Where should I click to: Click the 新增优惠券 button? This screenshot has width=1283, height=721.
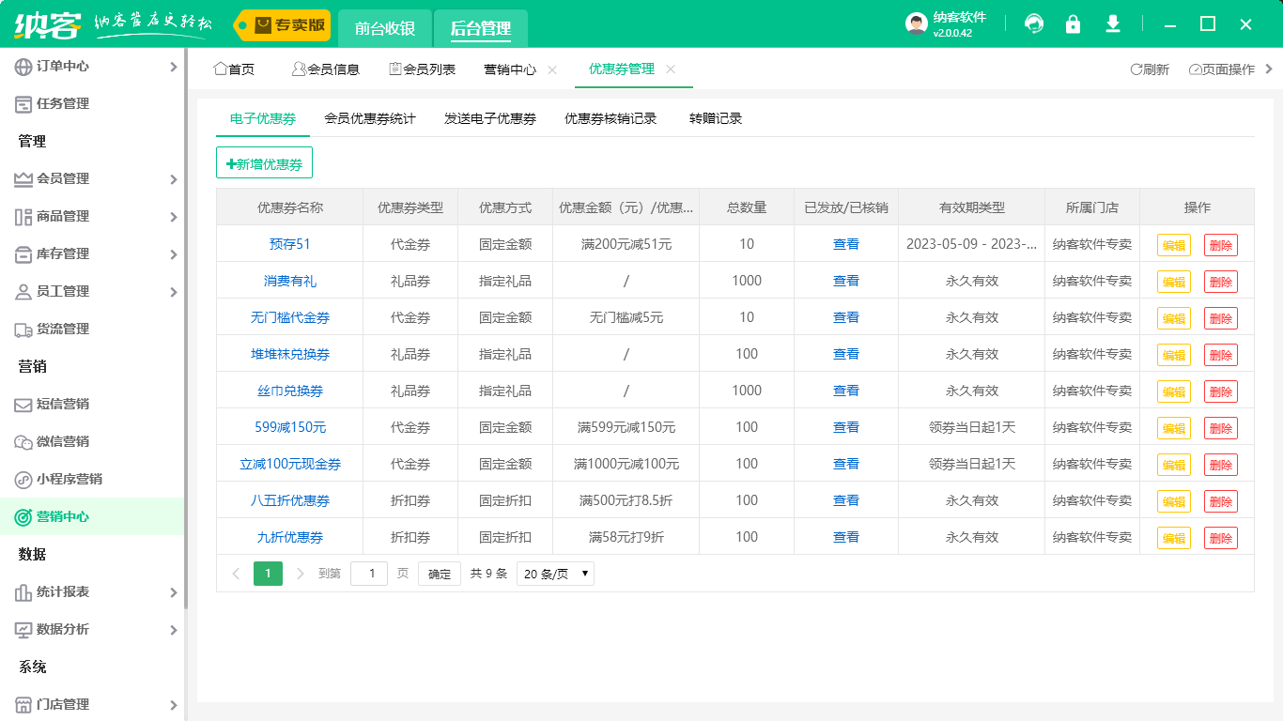264,163
